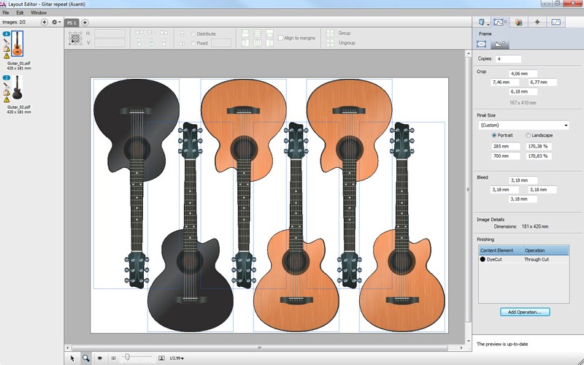Click the height field 700 mm
The width and height of the screenshot is (584, 365).
[x=506, y=156]
